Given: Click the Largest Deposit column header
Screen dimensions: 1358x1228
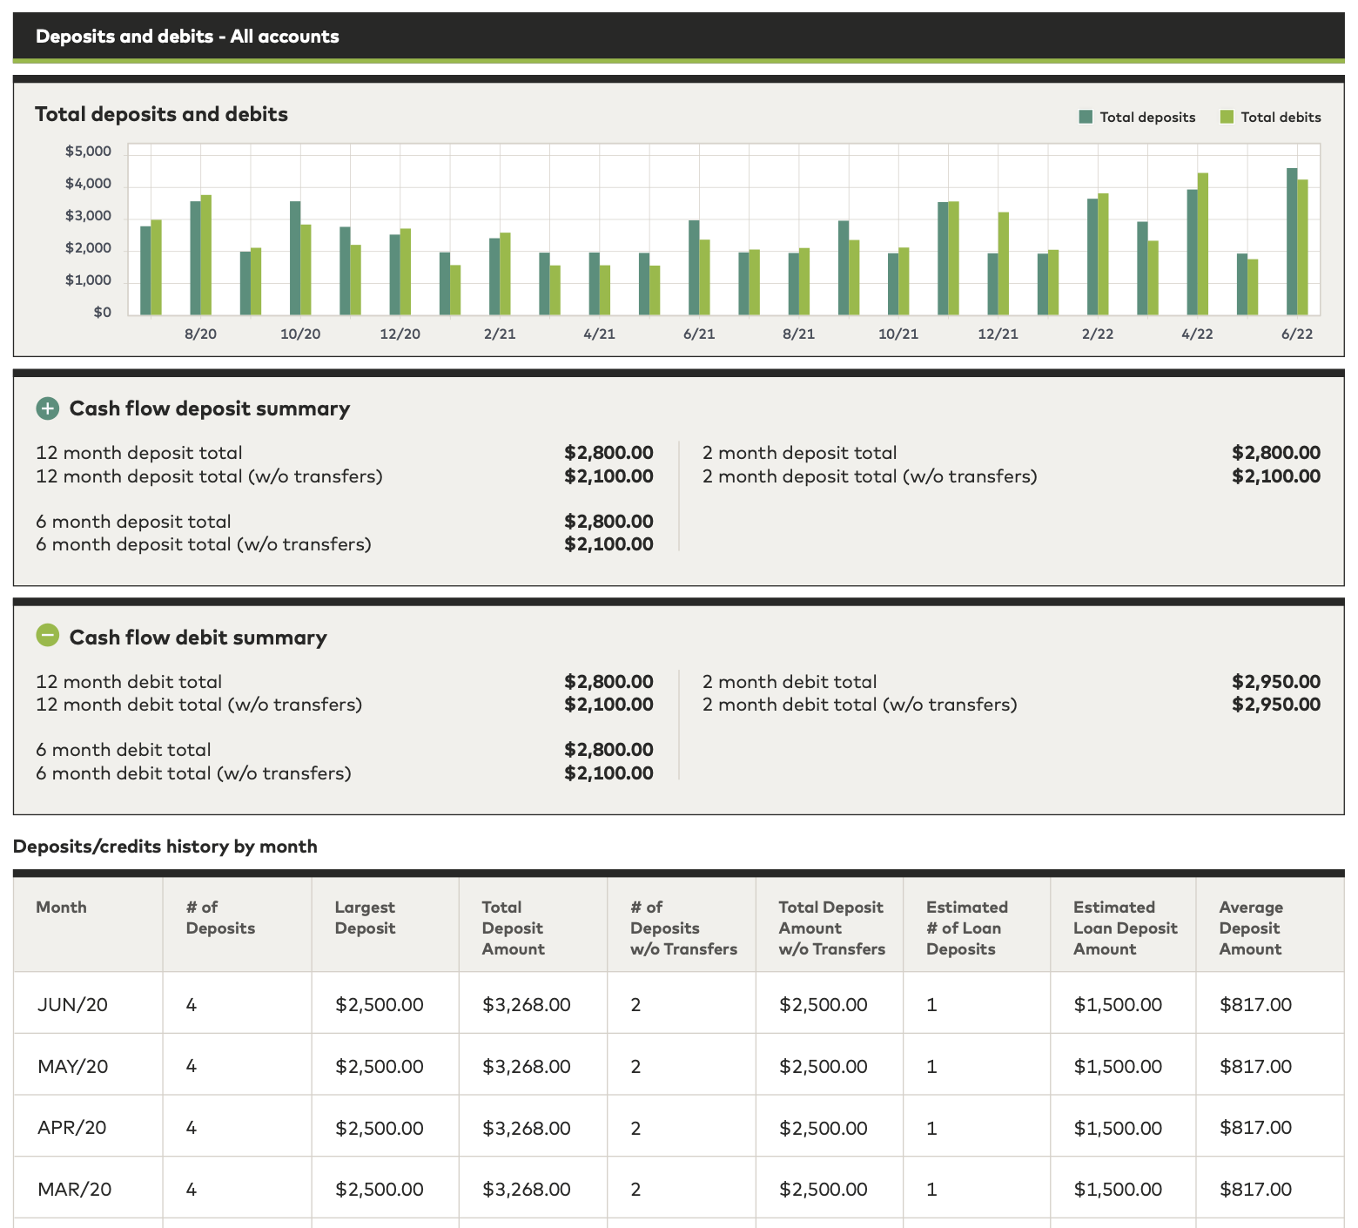Looking at the screenshot, I should point(365,918).
